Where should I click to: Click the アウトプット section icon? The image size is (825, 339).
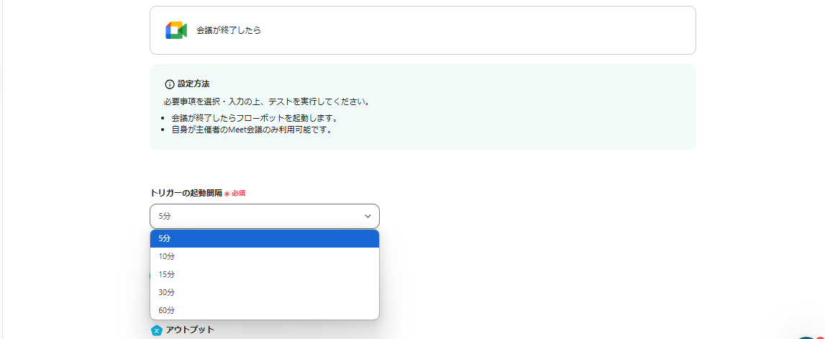[x=156, y=330]
